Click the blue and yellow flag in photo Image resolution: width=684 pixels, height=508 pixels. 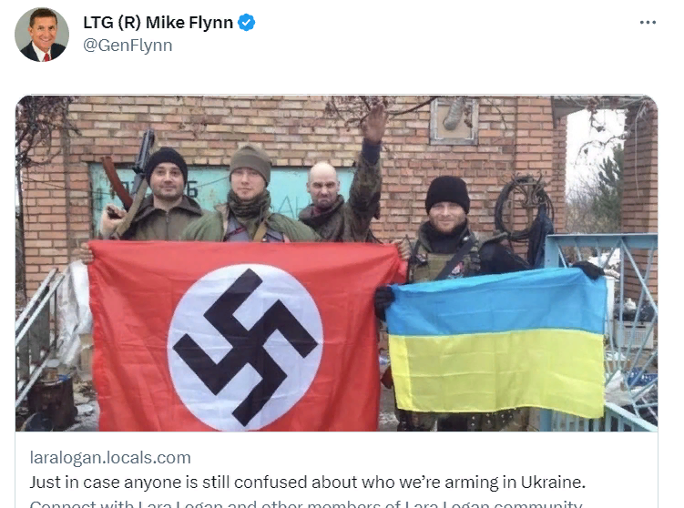tap(495, 342)
